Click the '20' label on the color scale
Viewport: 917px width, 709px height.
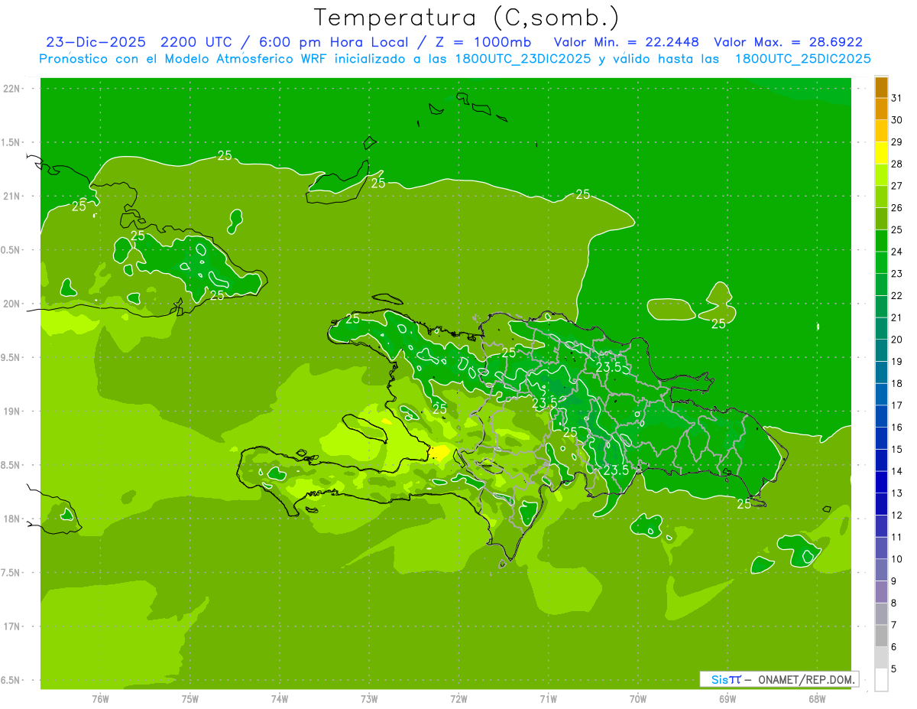point(897,340)
